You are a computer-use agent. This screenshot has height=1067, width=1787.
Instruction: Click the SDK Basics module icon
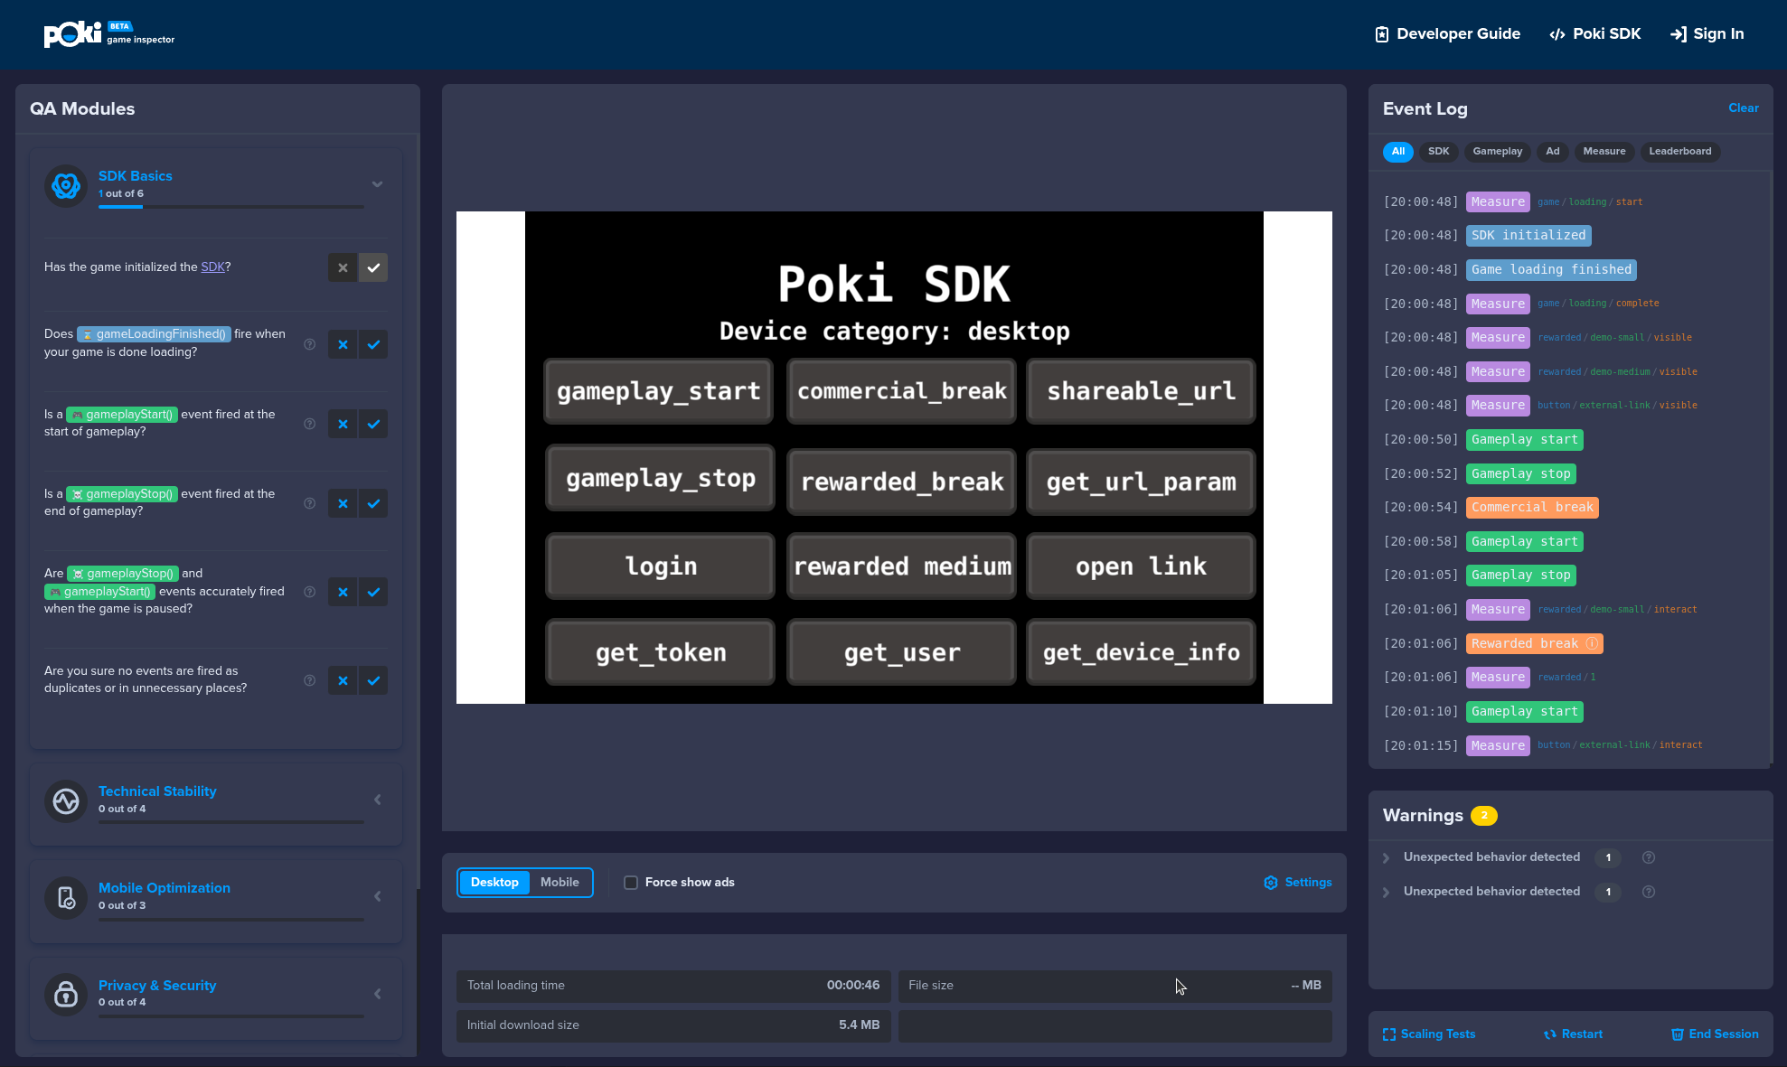(x=66, y=186)
